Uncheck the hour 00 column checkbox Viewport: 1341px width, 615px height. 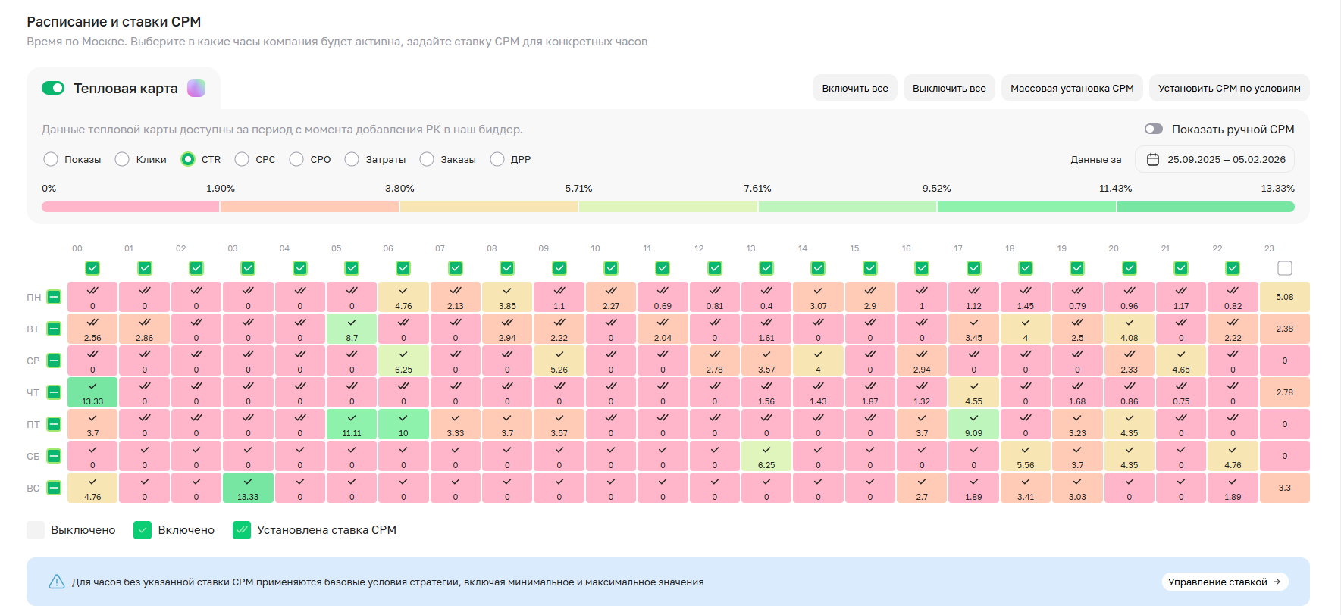[x=92, y=268]
